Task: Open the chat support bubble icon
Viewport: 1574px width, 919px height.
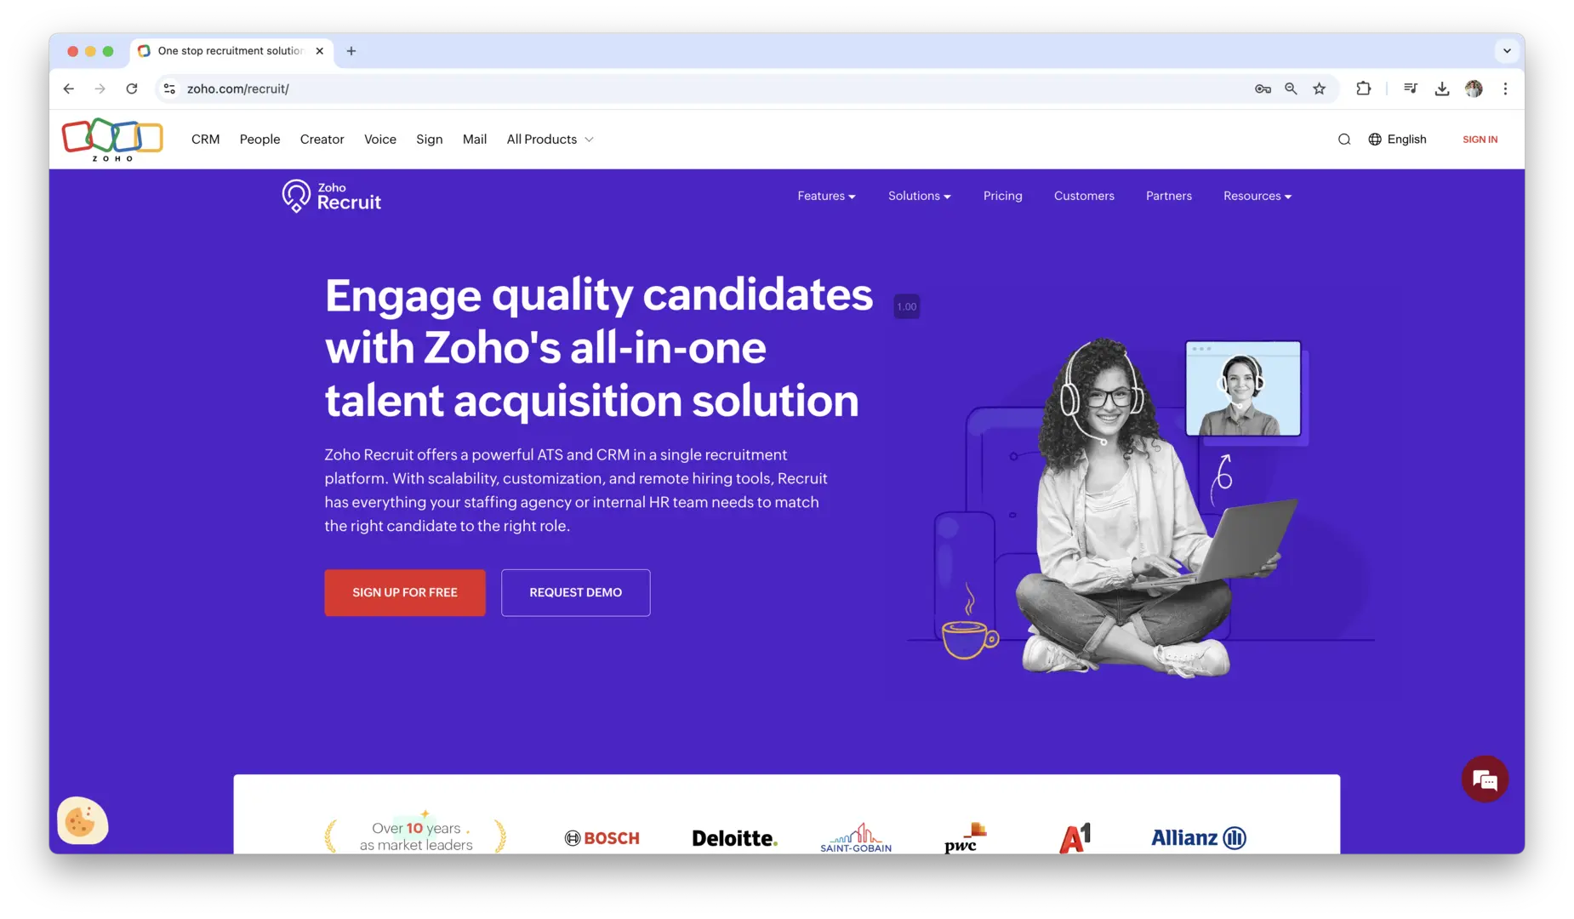Action: (x=1485, y=779)
